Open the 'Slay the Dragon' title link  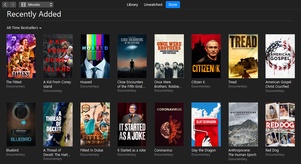coord(203,150)
